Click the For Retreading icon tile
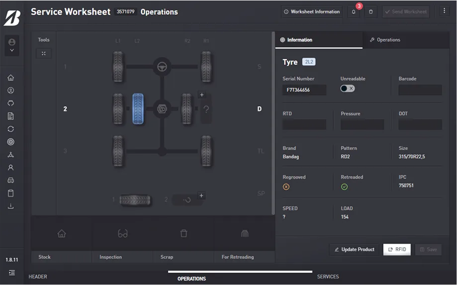The width and height of the screenshot is (457, 285). point(245,233)
